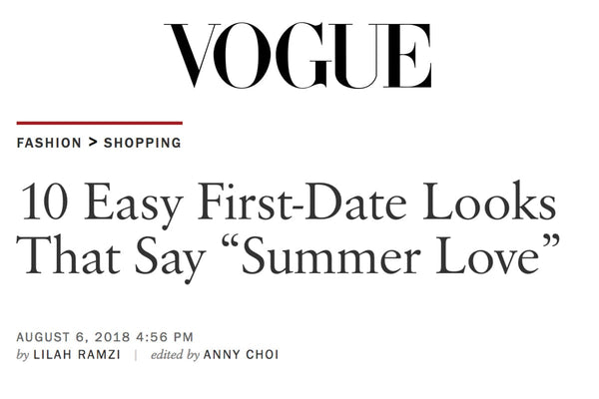
Task: Click the breadcrumb chevron between Fashion and Shopping
Action: coord(93,143)
